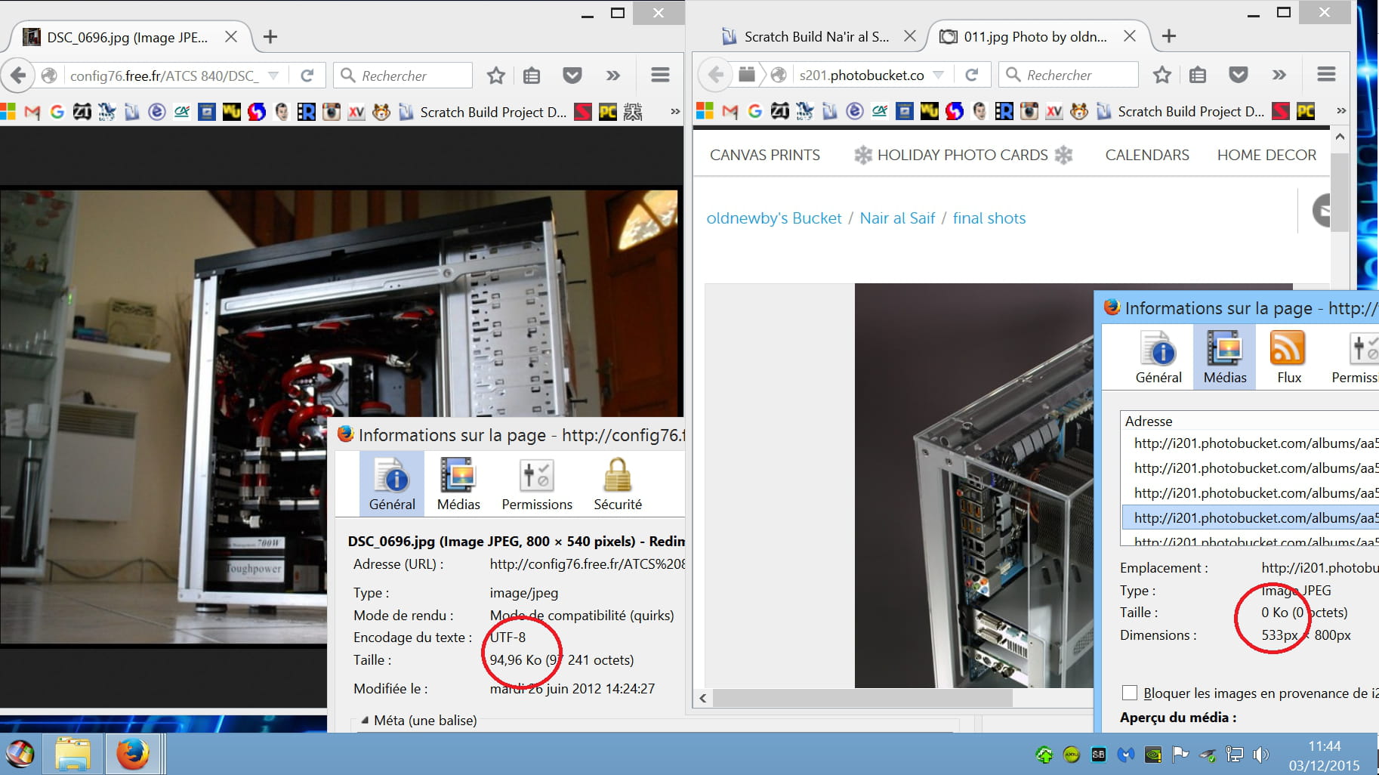Screen dimensions: 1379x775
Task: Open the volume control in system tray
Action: pos(1260,755)
